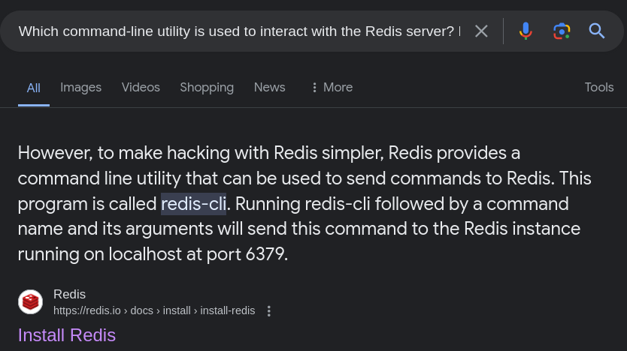Image resolution: width=627 pixels, height=351 pixels.
Task: Click the highlighted redis-cli answer text
Action: [193, 203]
